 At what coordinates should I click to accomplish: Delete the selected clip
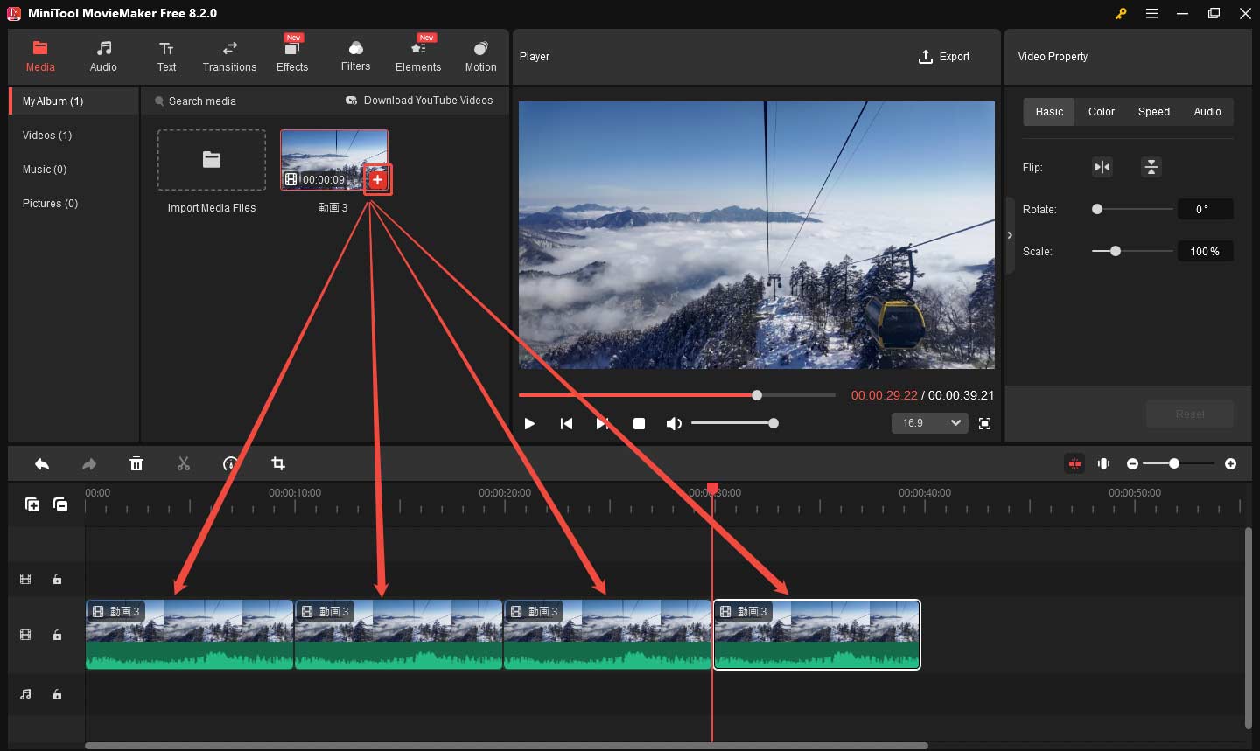tap(136, 463)
